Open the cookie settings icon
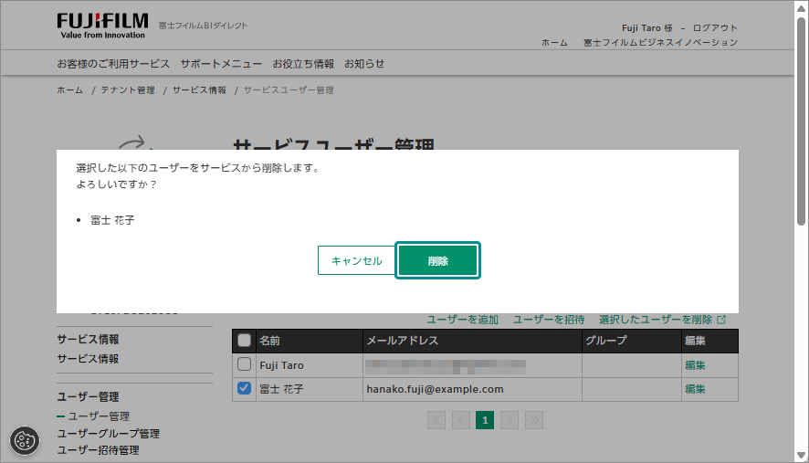Image resolution: width=809 pixels, height=463 pixels. [25, 441]
